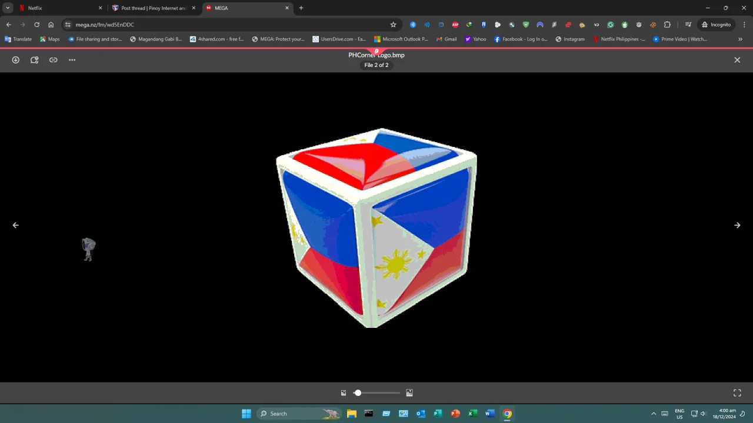753x423 pixels.
Task: Open the cookie extension icon
Action: 582,25
